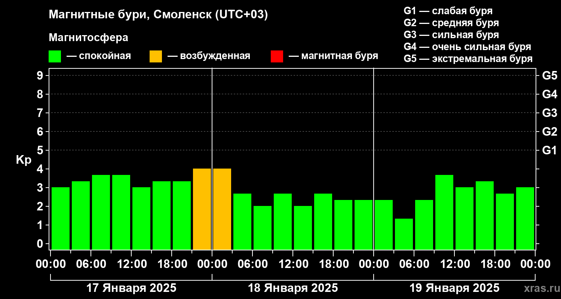Click the 'G2' right axis label
Screen dimensions: 561x299
(x=549, y=132)
